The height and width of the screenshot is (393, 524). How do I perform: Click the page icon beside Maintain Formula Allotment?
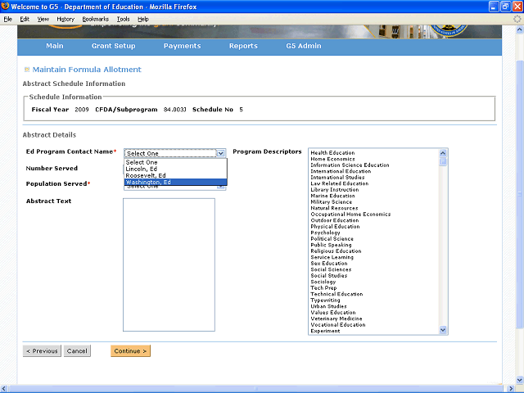click(27, 70)
